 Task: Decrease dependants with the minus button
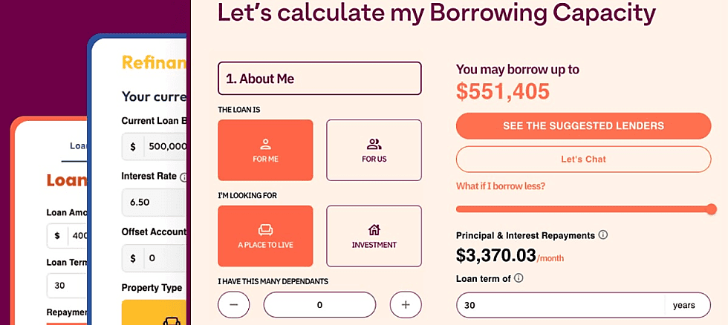(x=234, y=304)
